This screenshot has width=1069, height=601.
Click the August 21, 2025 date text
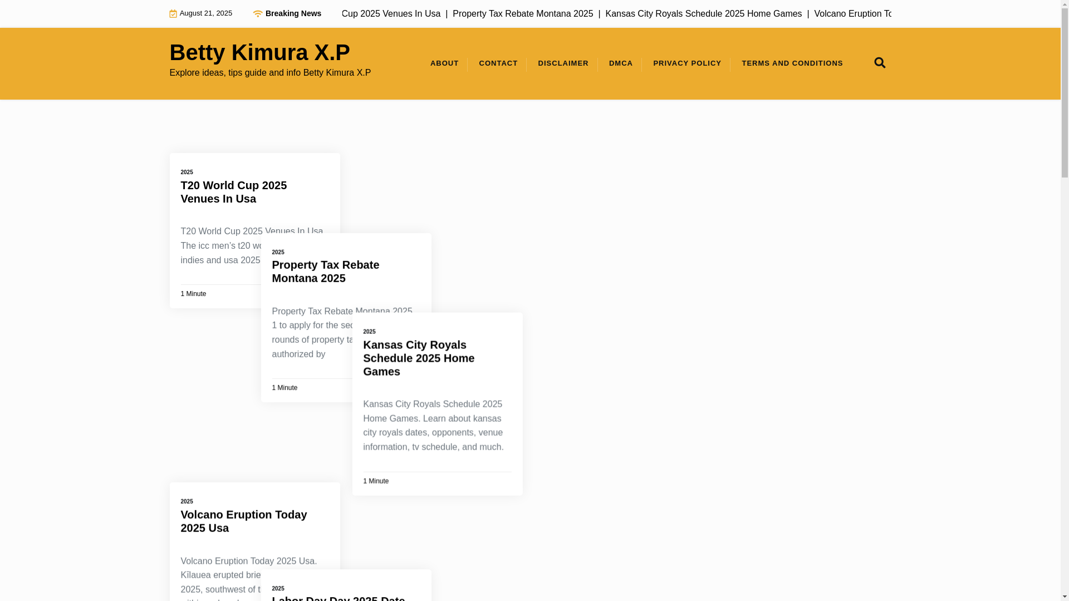[x=206, y=13]
